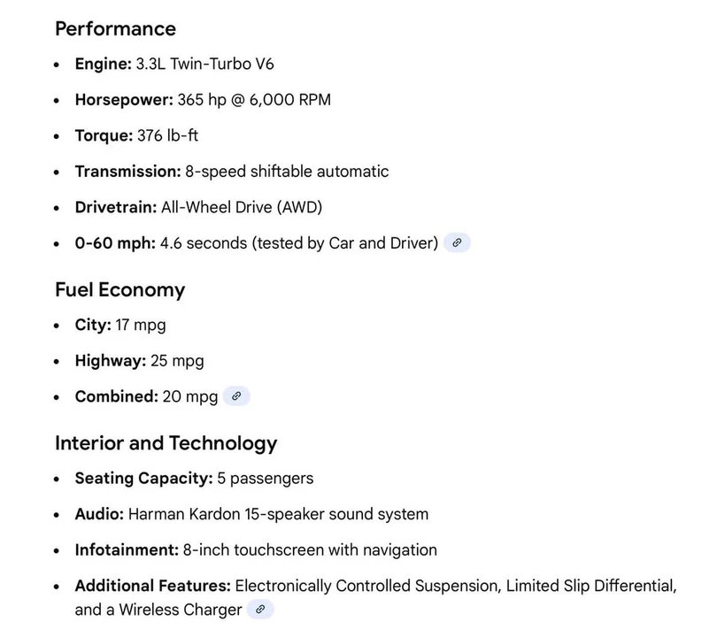The height and width of the screenshot is (637, 717).
Task: Open the citation link beside Combined 20 mpg
Action: point(236,395)
